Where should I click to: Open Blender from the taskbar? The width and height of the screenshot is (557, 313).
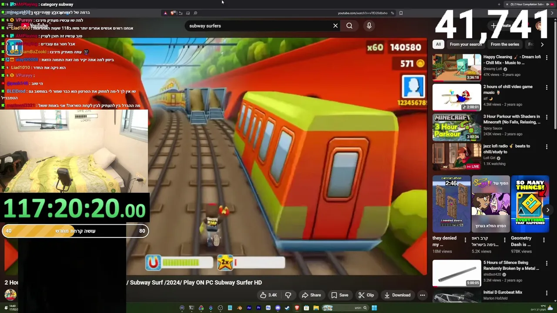[x=240, y=308]
